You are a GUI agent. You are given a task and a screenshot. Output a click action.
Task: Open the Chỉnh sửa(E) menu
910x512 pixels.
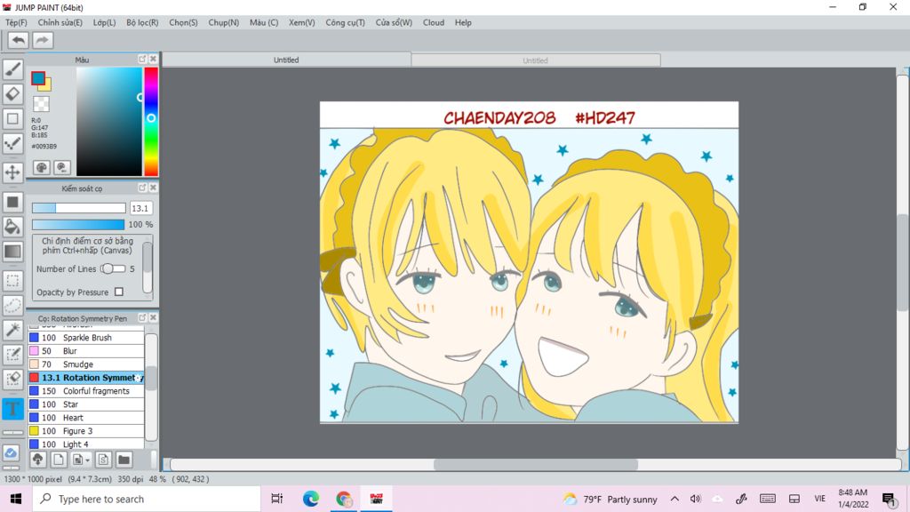pyautogui.click(x=60, y=22)
